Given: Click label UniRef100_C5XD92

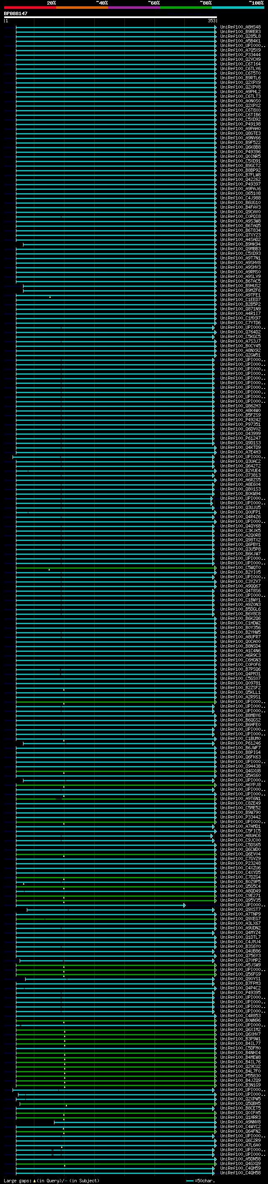Looking at the screenshot, I should (240, 120).
